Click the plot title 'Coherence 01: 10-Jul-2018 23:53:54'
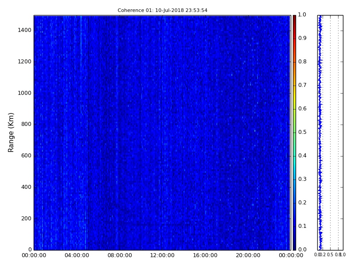The image size is (354, 266). 162,10
